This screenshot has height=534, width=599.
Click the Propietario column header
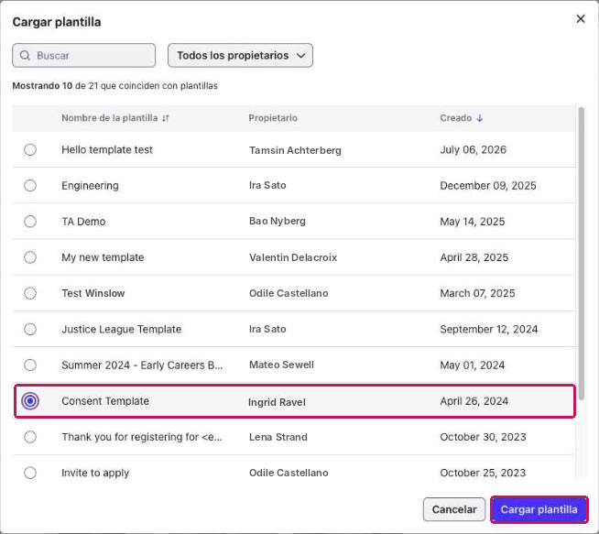273,118
